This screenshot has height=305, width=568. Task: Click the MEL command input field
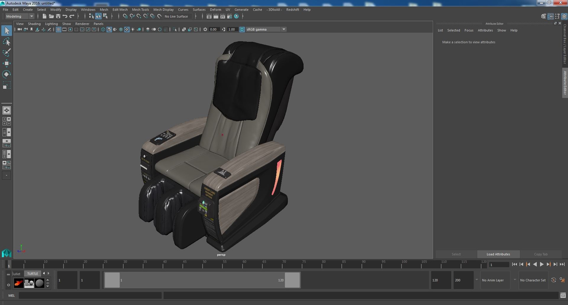(90, 295)
